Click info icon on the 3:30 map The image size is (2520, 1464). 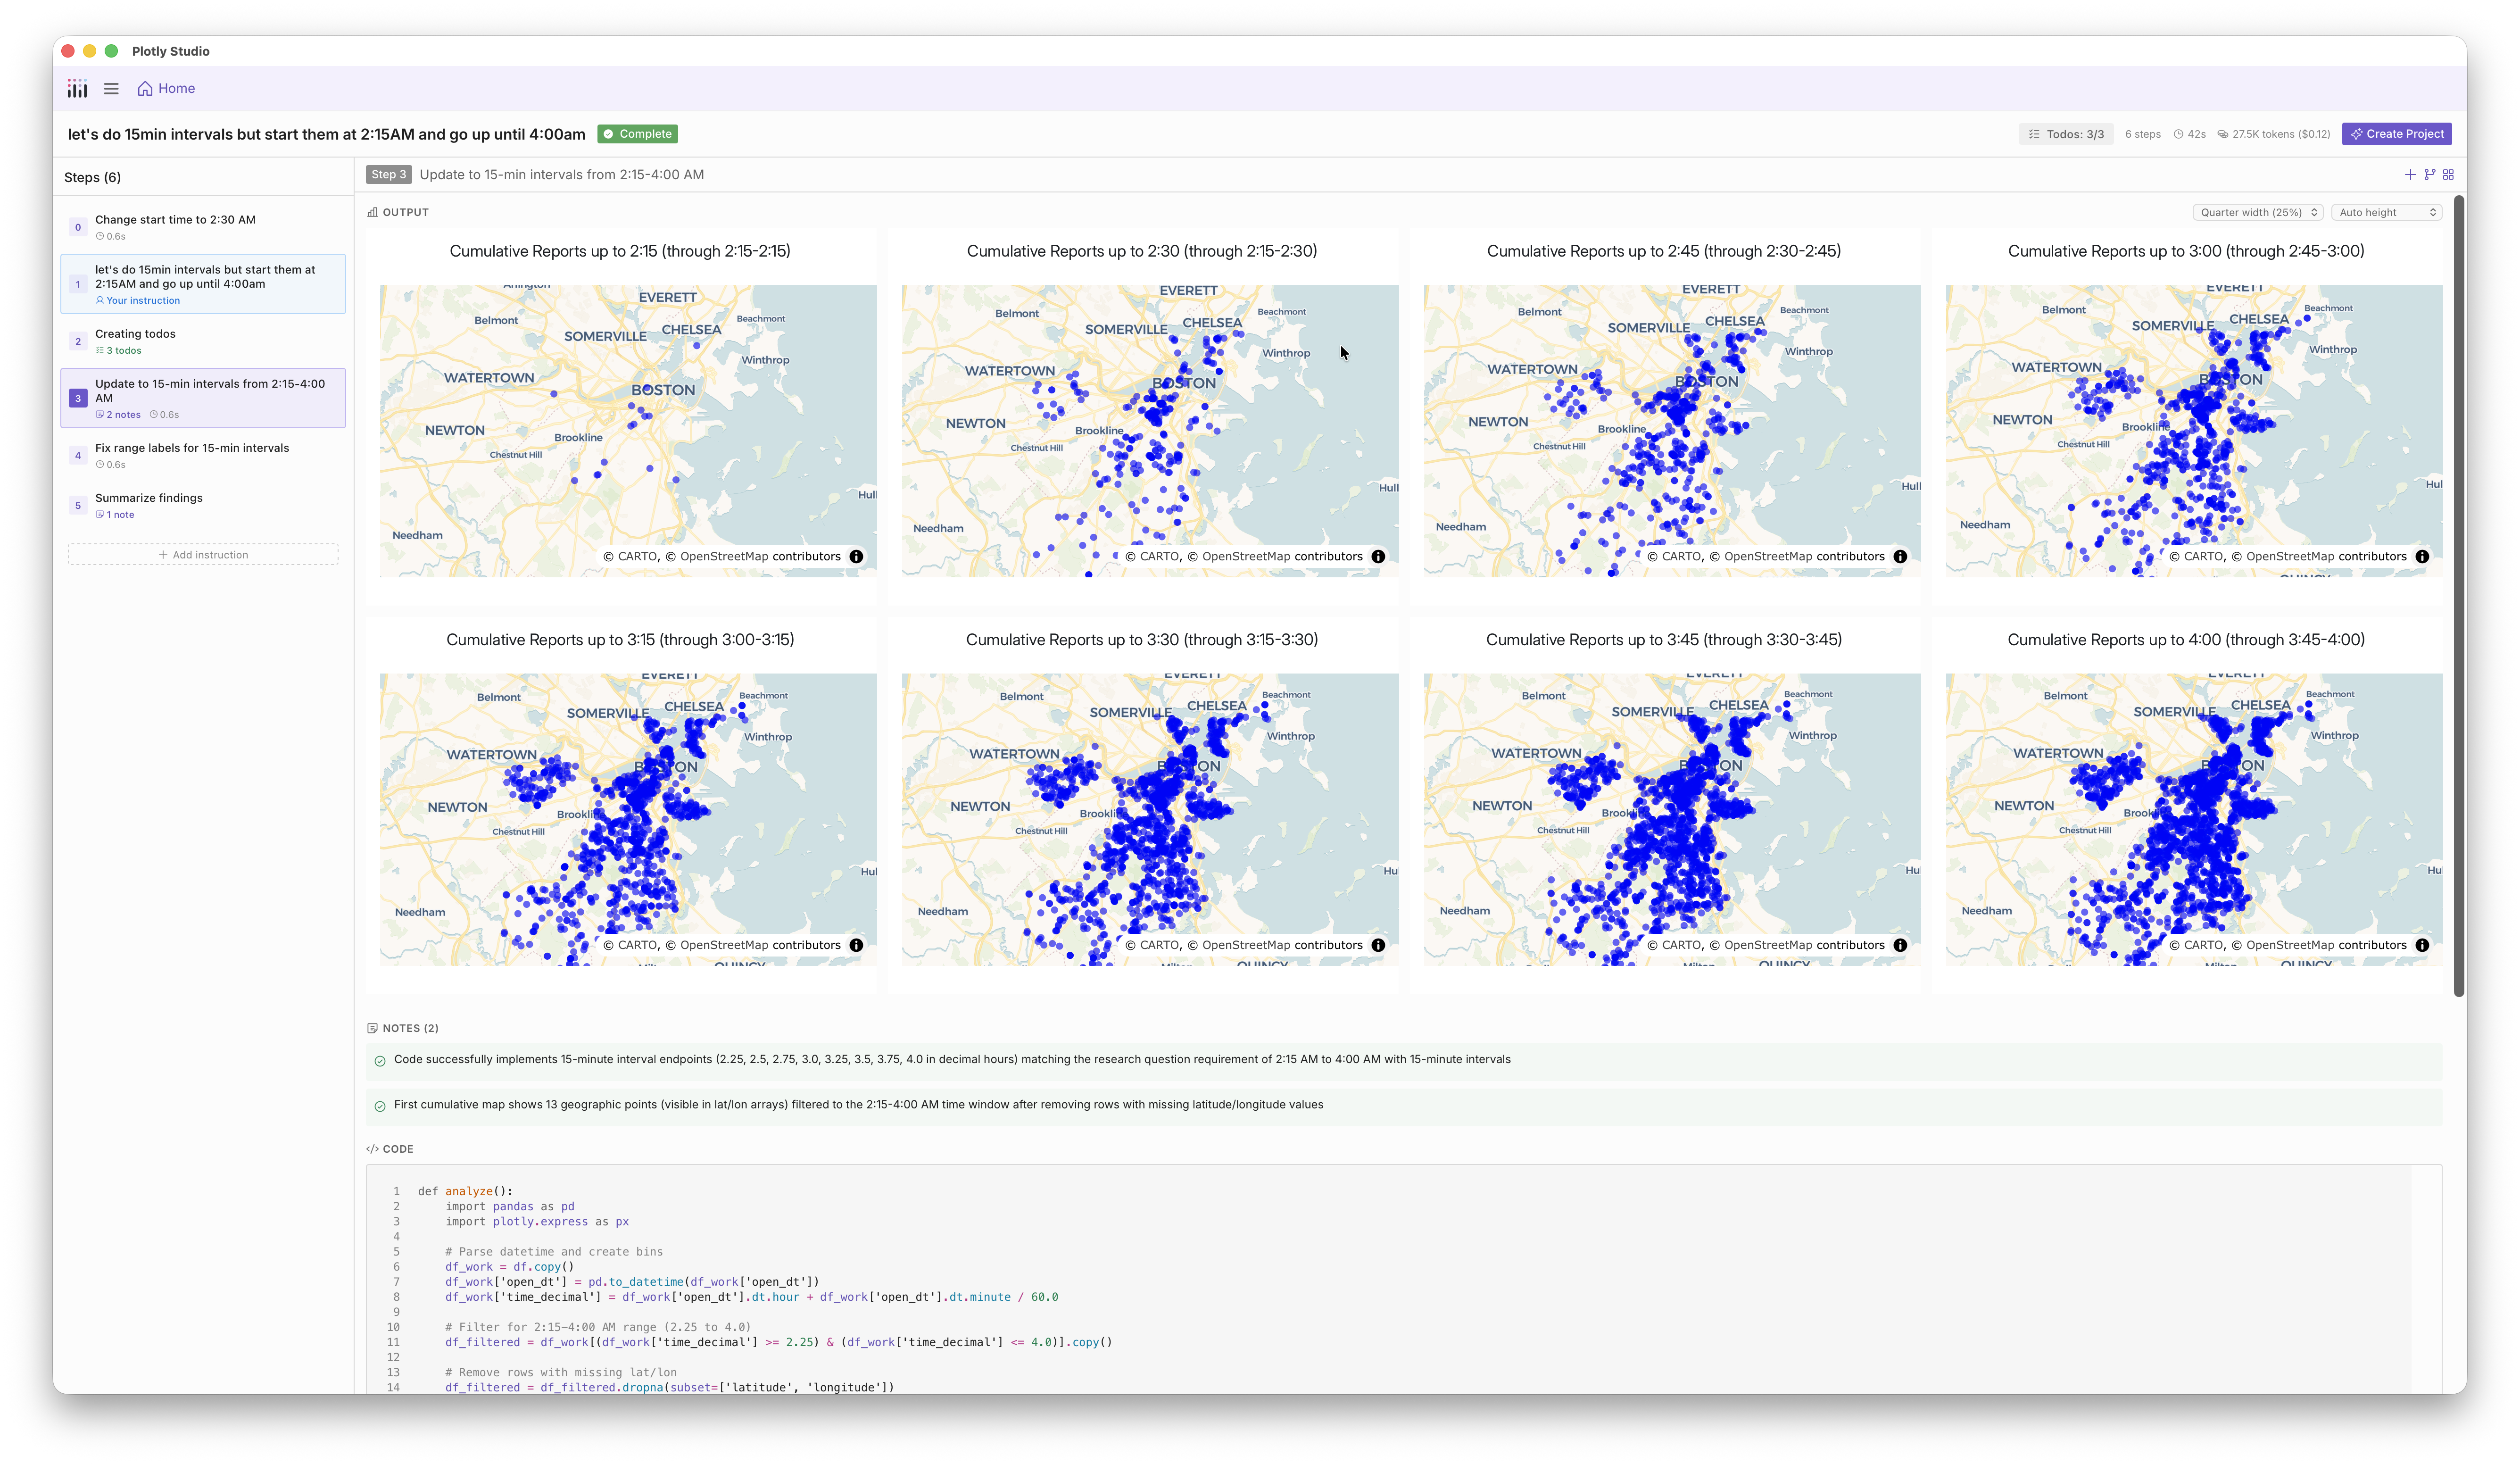point(1378,945)
